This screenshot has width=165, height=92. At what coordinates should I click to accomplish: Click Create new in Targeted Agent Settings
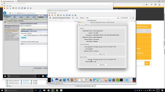tap(8, 26)
